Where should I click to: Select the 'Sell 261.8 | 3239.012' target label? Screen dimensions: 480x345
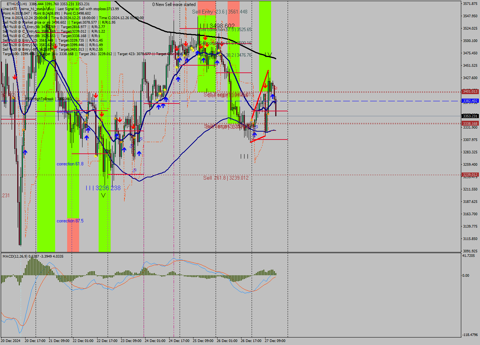point(226,178)
